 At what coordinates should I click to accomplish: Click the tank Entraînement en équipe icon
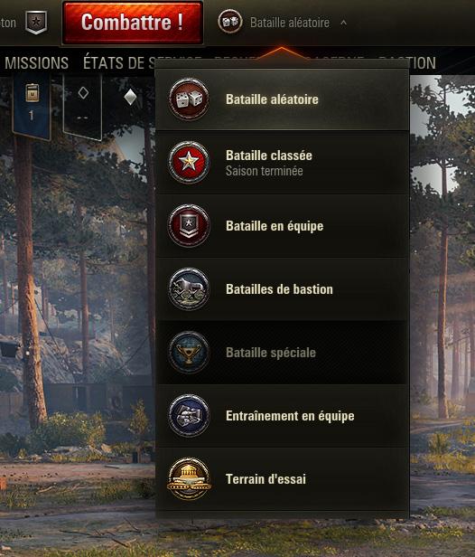(x=189, y=416)
